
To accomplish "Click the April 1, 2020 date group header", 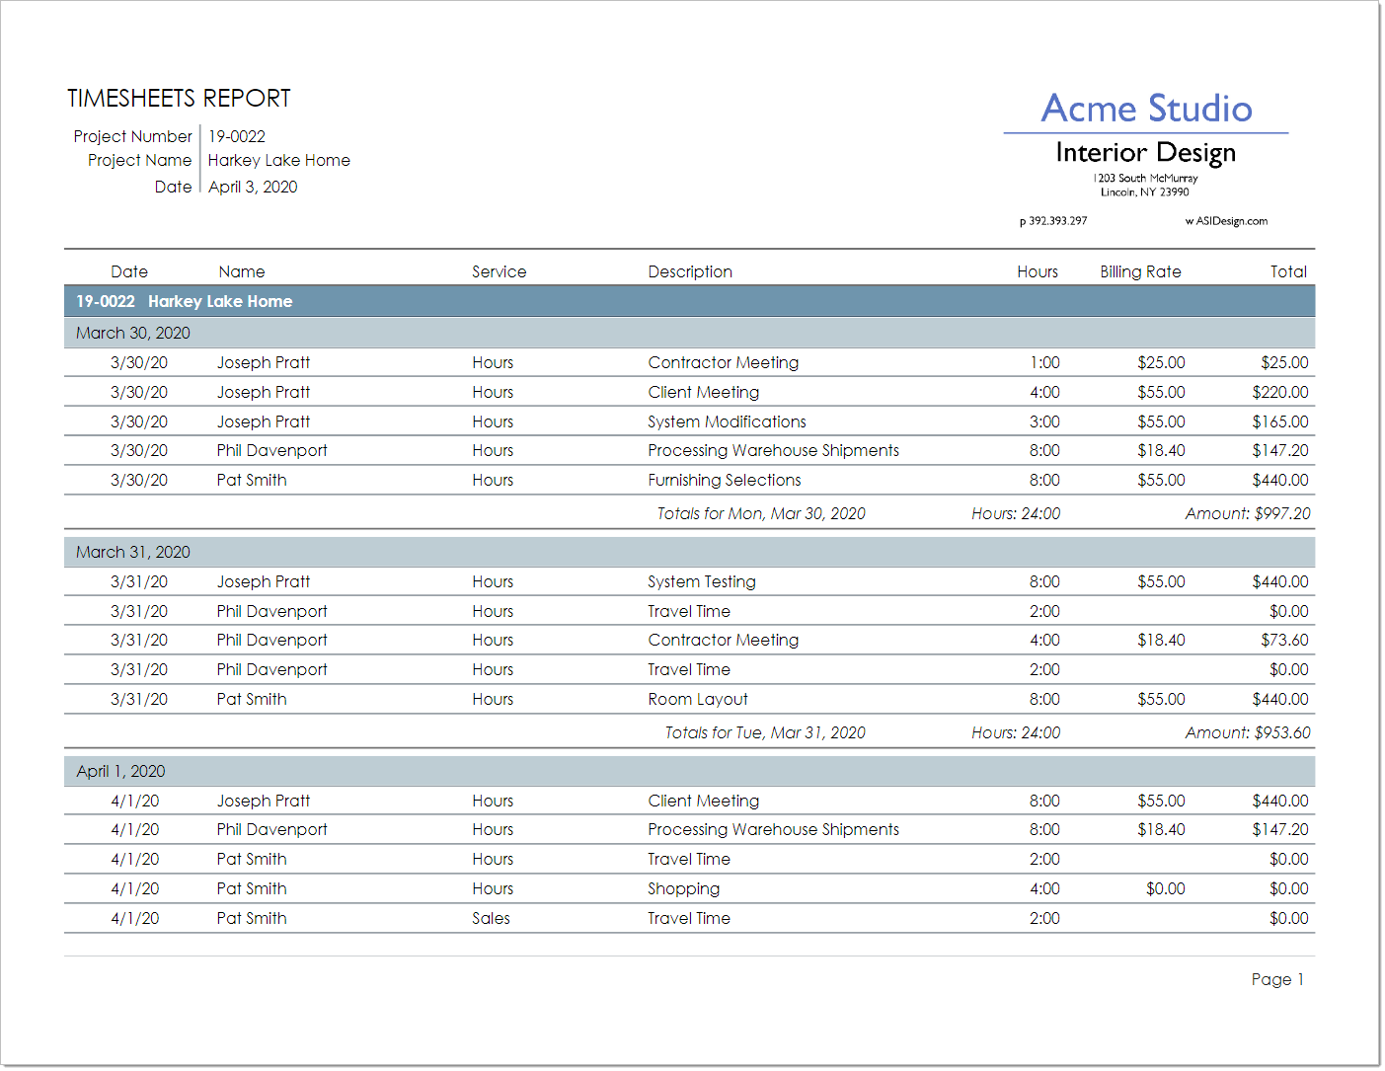I will tap(689, 771).
